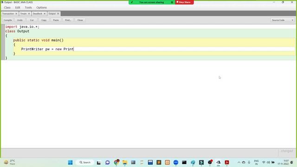This screenshot has height=167, width=297.
Task: Place cursor in "PrintWriter pw = new Print" line
Action: tap(47, 49)
